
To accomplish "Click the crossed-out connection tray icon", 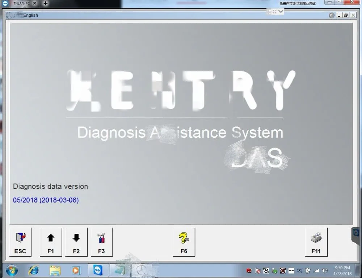I will pyautogui.click(x=283, y=271).
